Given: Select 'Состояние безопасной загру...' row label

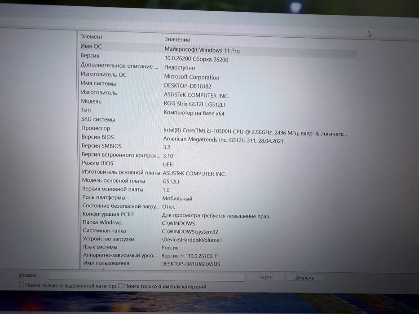Looking at the screenshot, I should point(121,206).
